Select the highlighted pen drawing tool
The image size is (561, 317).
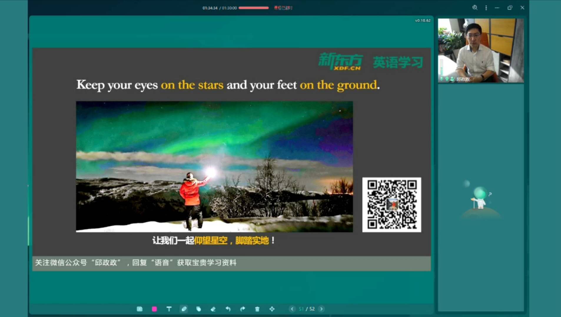pos(184,309)
